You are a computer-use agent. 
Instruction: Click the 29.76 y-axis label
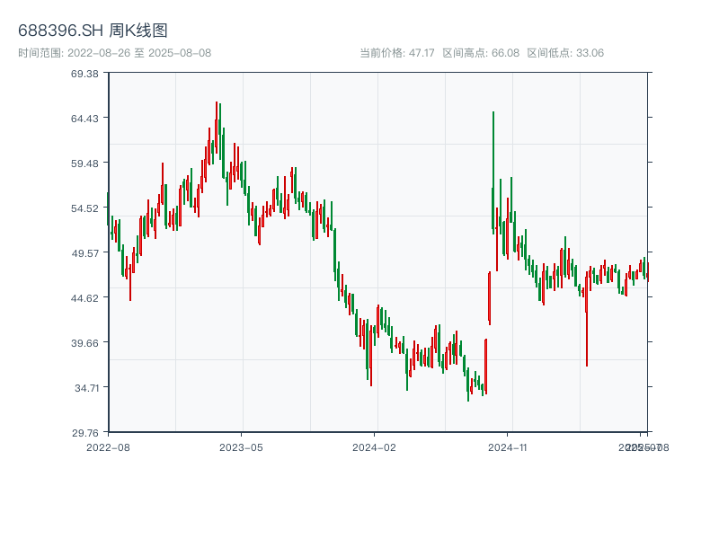(x=84, y=433)
